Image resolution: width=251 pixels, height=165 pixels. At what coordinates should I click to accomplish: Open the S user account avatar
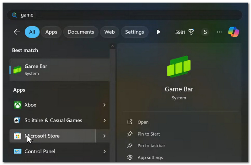click(205, 32)
